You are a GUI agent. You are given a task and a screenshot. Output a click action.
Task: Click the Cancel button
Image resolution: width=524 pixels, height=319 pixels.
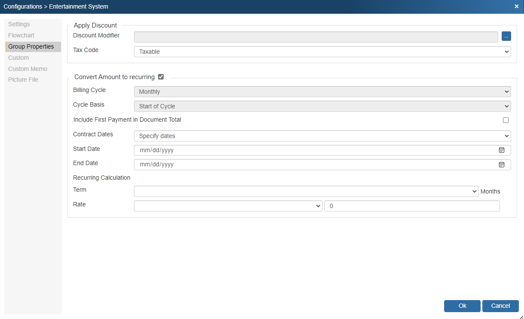500,306
